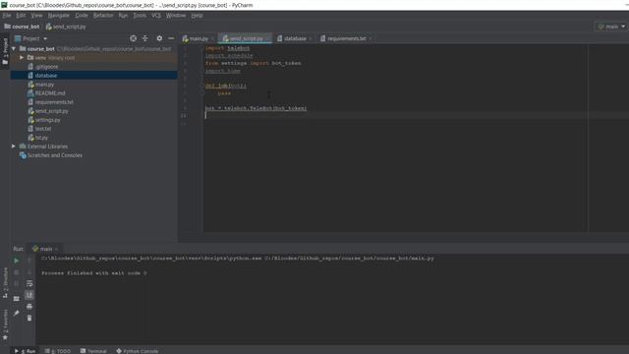
Task: Open the Terminal tool window
Action: 93,351
